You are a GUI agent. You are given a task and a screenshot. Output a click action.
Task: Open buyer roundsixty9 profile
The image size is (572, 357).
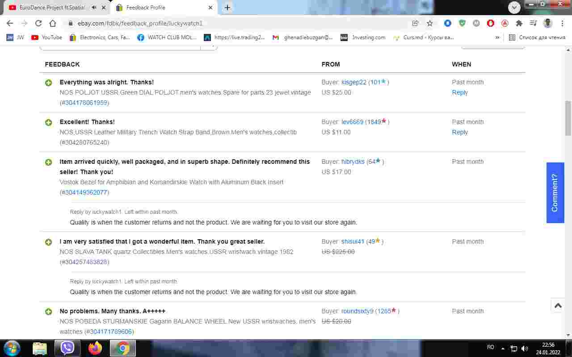coord(357,311)
